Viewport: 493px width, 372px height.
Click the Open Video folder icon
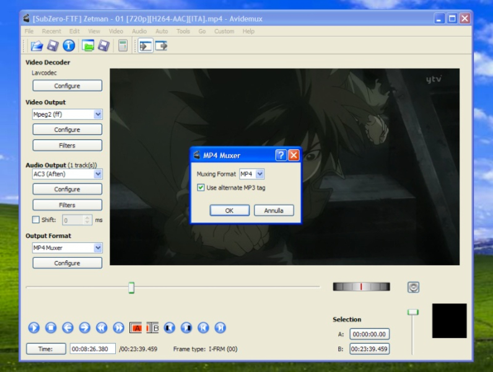pos(37,45)
